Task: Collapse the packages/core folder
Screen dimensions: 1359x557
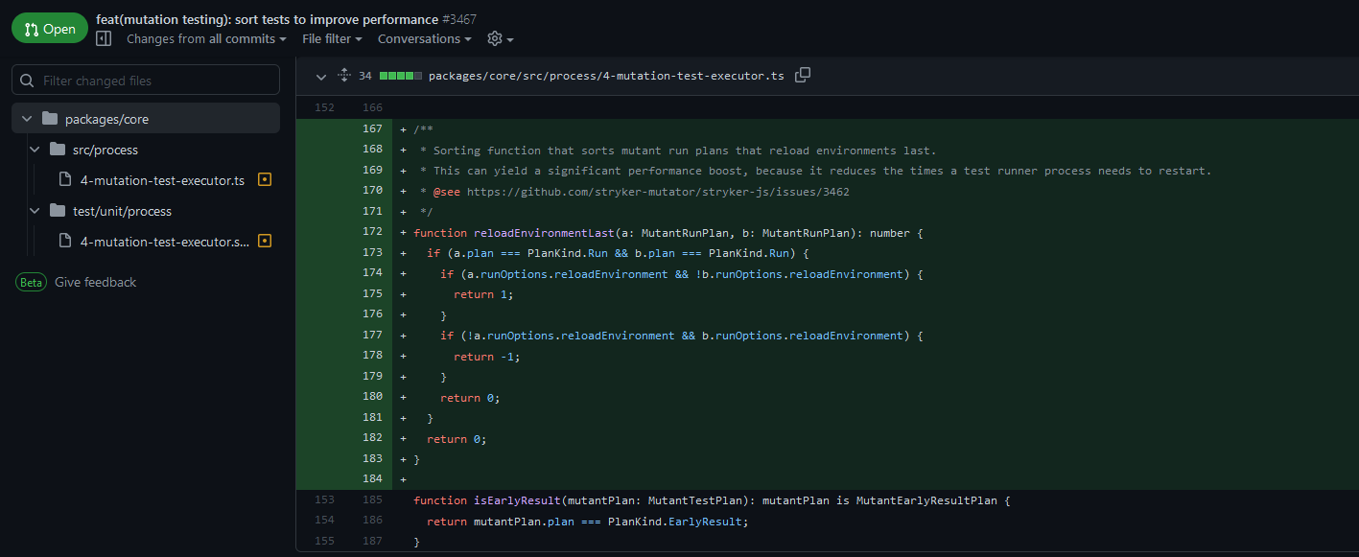Action: tap(27, 119)
